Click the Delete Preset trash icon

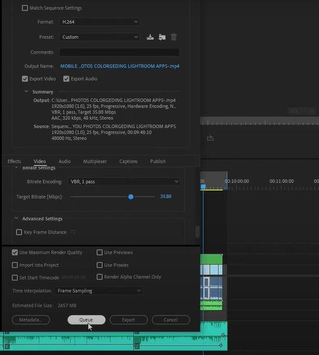tap(174, 37)
